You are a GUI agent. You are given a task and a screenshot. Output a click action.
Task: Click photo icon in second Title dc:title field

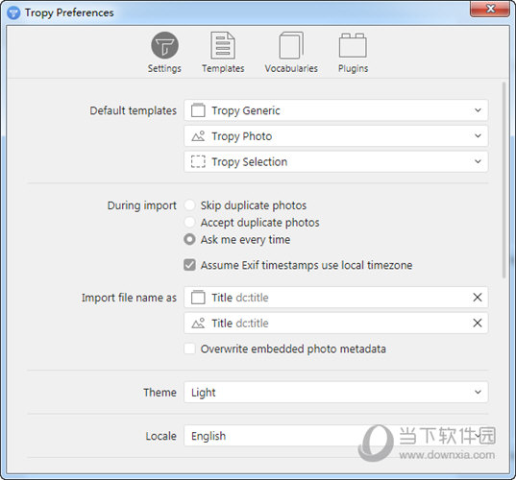(198, 323)
